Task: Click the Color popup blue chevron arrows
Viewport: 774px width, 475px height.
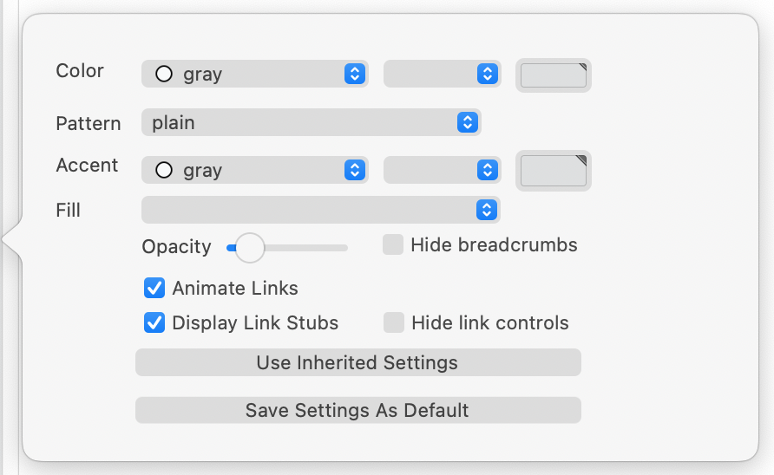Action: click(354, 75)
